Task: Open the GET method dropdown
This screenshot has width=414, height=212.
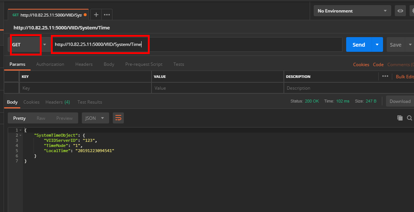Action: coord(29,44)
